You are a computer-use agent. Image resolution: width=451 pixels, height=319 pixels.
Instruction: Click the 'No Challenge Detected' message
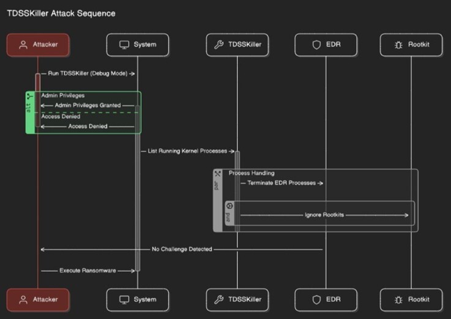[x=182, y=249]
